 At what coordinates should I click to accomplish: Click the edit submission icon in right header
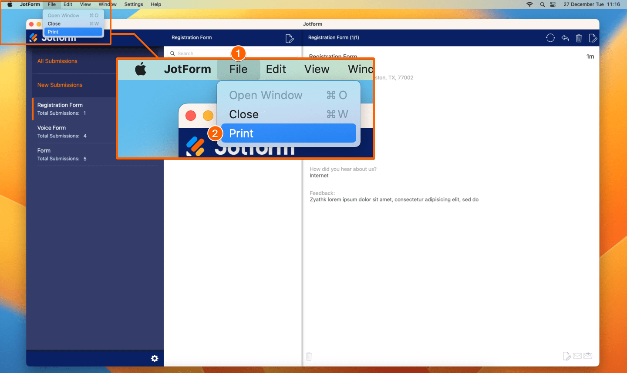click(x=593, y=38)
